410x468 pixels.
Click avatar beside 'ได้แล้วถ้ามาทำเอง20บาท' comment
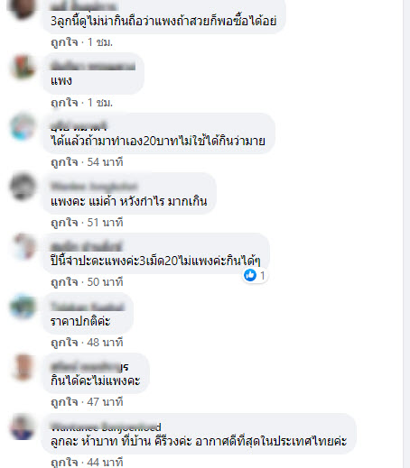pyautogui.click(x=23, y=127)
